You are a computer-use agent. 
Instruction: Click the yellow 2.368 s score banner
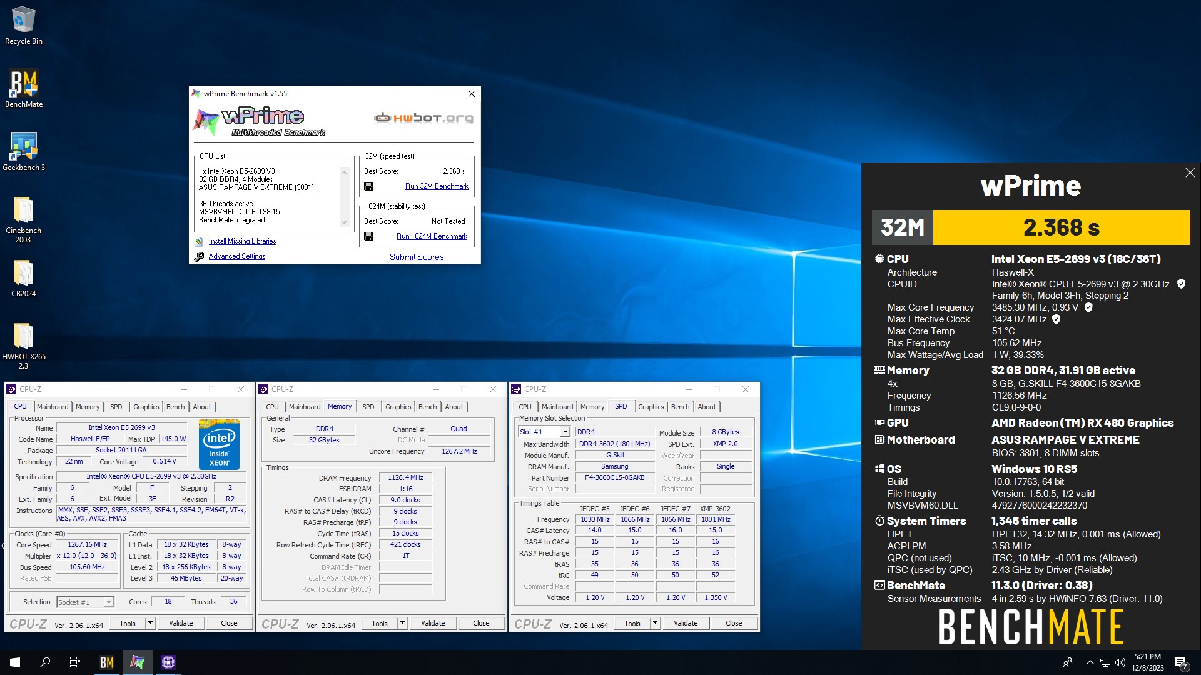[1062, 227]
